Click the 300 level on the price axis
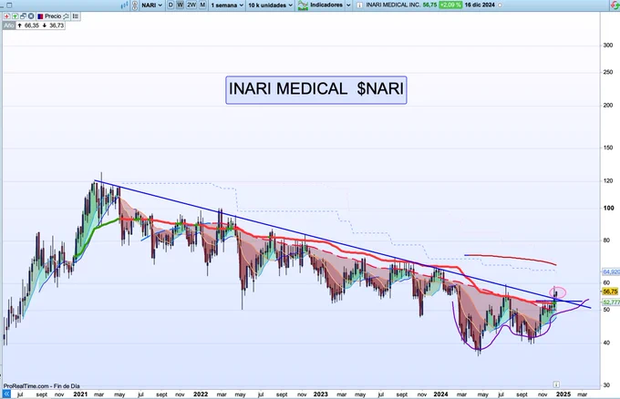The image size is (620, 399). 608,46
